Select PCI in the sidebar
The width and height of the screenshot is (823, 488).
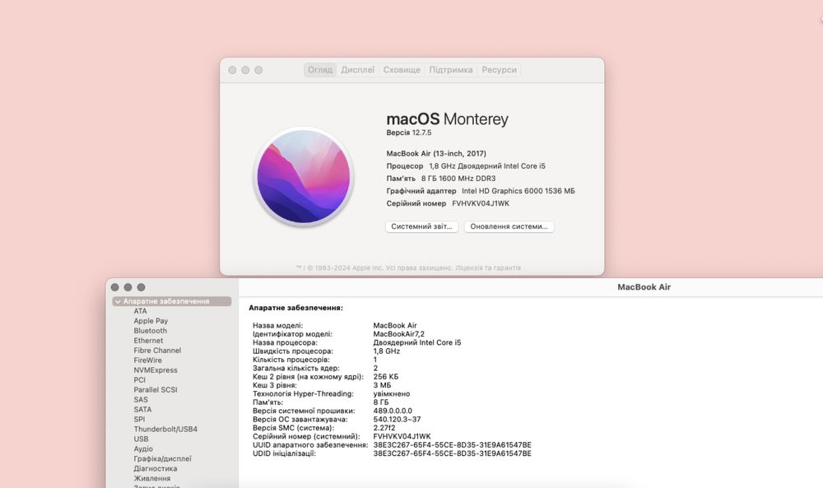click(140, 380)
